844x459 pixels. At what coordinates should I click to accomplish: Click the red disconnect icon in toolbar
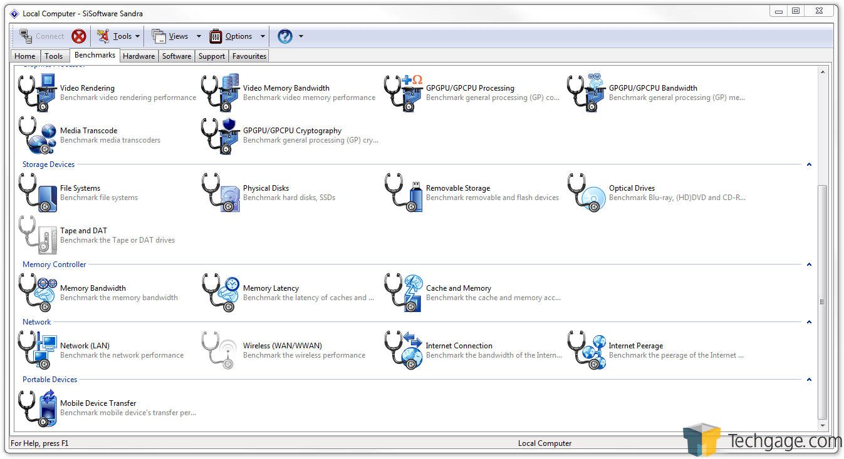tap(78, 36)
